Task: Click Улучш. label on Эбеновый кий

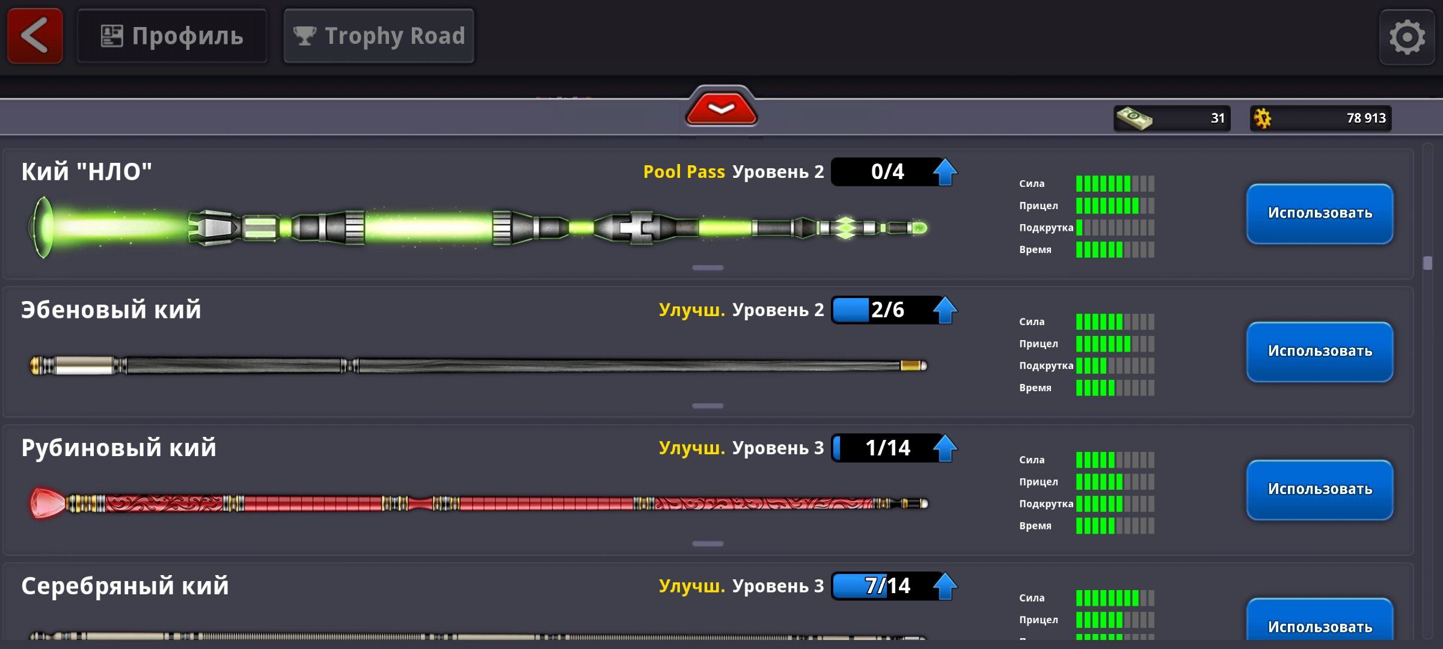Action: tap(691, 310)
